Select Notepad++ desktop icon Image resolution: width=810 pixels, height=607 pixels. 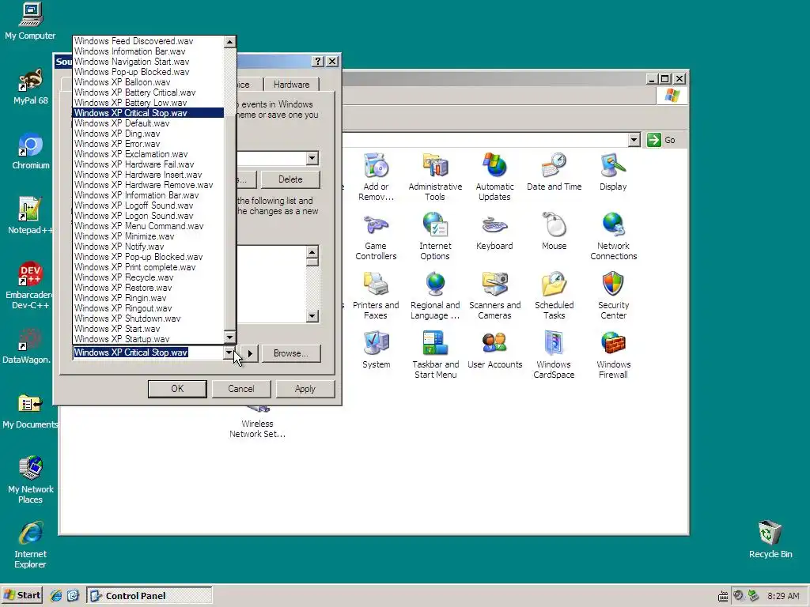30,217
